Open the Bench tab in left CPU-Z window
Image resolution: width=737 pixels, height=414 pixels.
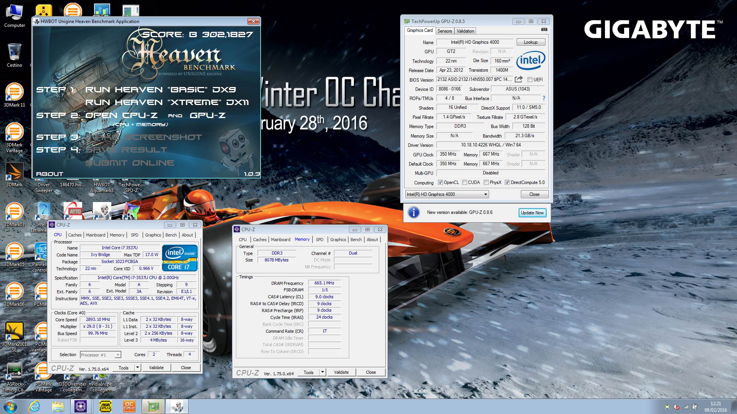coord(171,235)
